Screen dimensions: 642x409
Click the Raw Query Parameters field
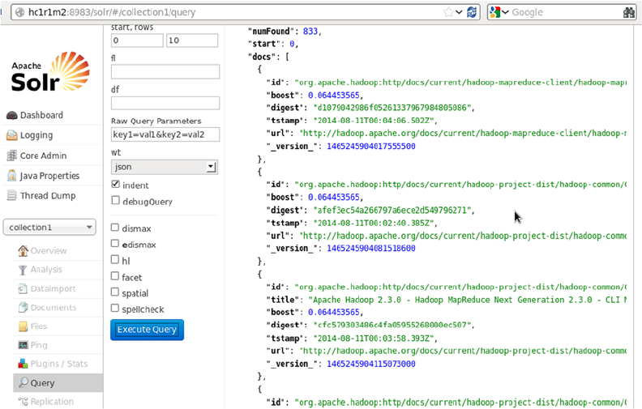(x=165, y=134)
